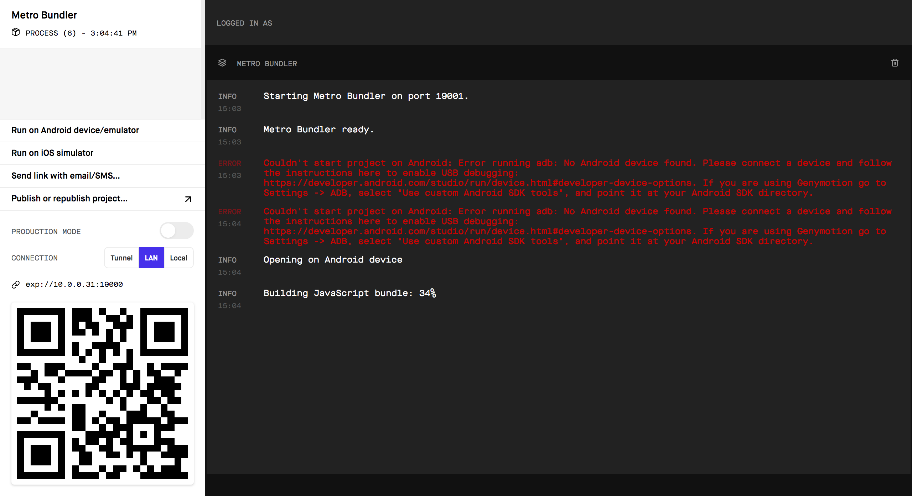Run on Android device/emulator
The image size is (912, 496).
coord(75,130)
